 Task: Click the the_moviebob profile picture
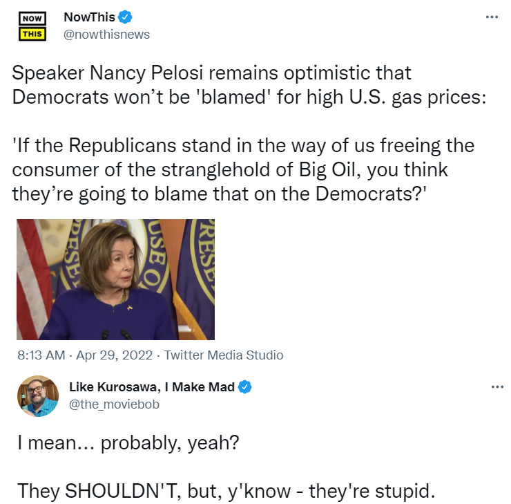point(37,396)
